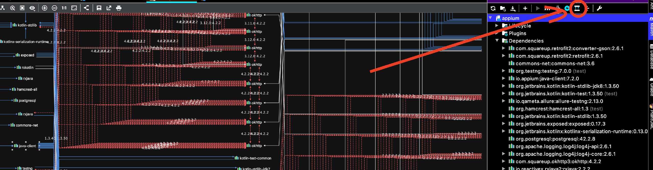The height and width of the screenshot is (170, 653).
Task: Fit diagram content to window
Action: [74, 8]
